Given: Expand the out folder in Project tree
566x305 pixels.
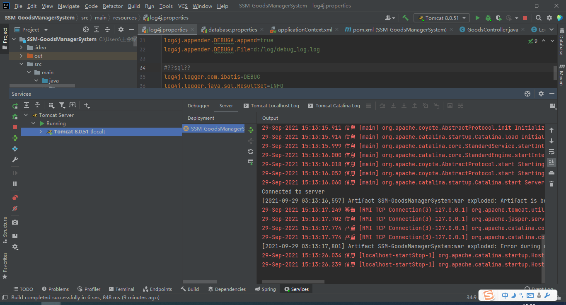Looking at the screenshot, I should pos(21,56).
